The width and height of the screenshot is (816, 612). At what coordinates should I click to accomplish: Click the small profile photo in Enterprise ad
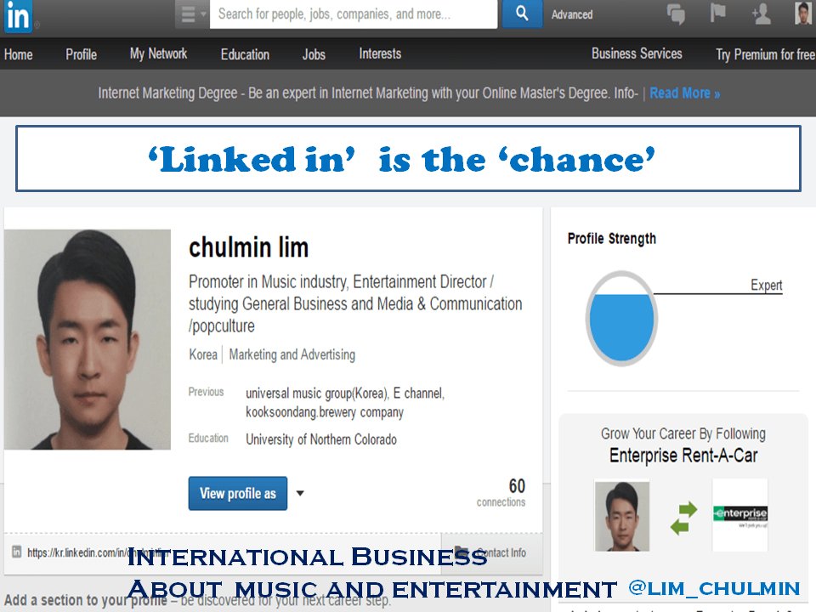[x=622, y=516]
